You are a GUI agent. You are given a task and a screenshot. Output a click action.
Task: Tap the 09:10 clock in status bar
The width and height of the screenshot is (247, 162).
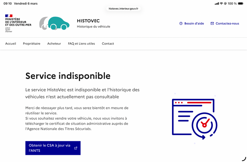tap(7, 3)
